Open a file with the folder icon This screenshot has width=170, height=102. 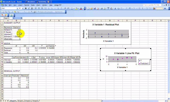point(92,8)
